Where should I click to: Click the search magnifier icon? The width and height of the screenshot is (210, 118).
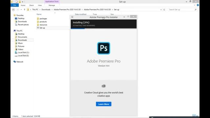196,10
